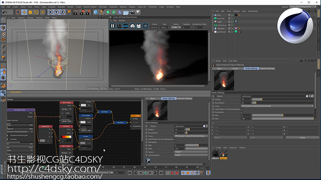Click the autokeying record button
The height and width of the screenshot is (180, 321).
(x=172, y=173)
